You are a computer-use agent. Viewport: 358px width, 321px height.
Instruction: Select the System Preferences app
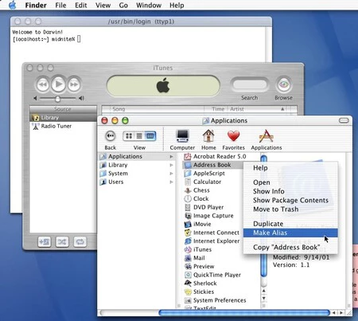coord(216,300)
